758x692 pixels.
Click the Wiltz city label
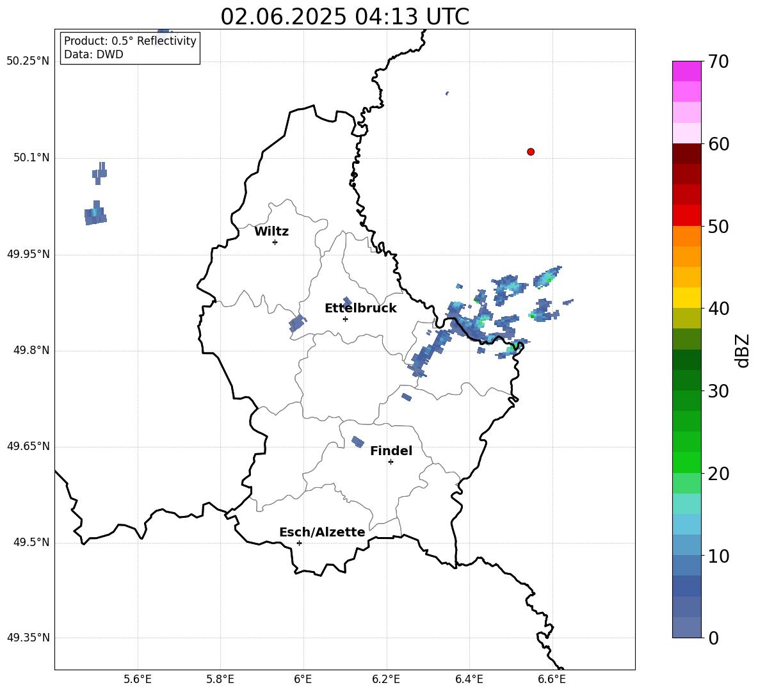pos(271,232)
